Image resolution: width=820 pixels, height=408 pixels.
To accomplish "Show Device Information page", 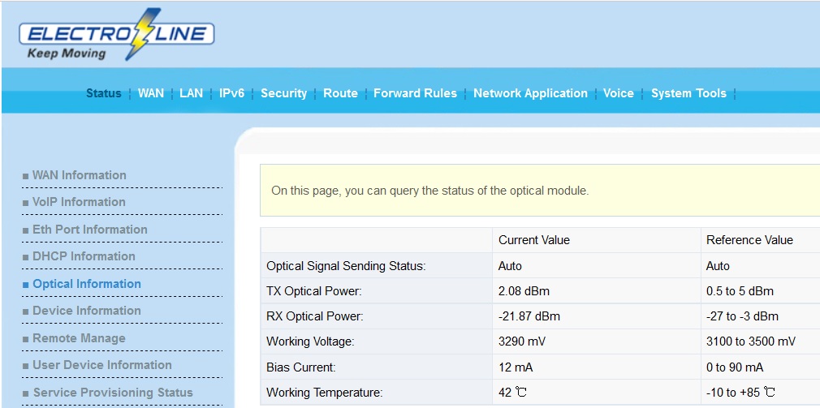I will pyautogui.click(x=86, y=311).
